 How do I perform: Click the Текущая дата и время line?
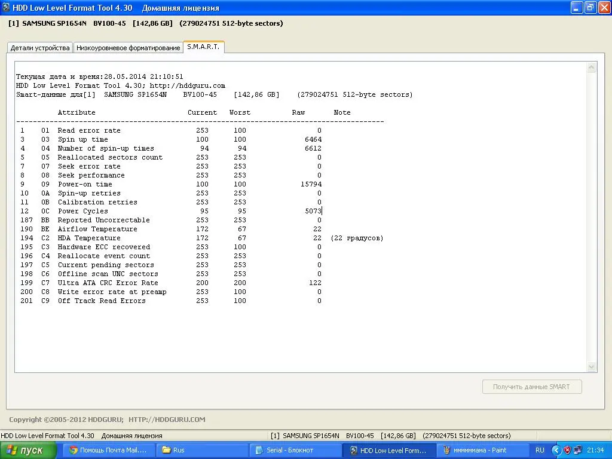[100, 76]
